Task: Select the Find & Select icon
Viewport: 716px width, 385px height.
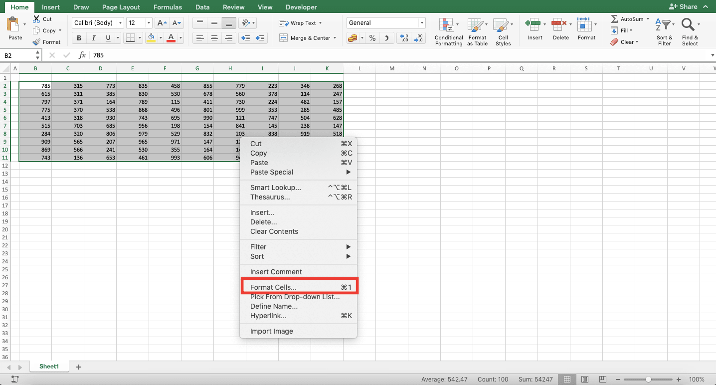Action: (x=690, y=31)
